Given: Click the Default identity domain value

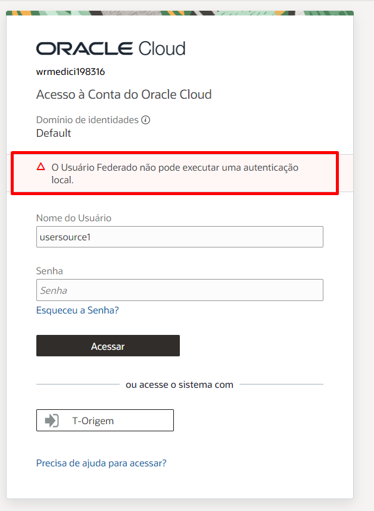Looking at the screenshot, I should pyautogui.click(x=54, y=133).
